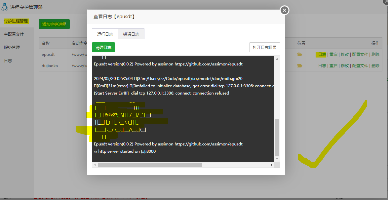Open folder icon for epusdt row
388x200 pixels.
[300, 55]
